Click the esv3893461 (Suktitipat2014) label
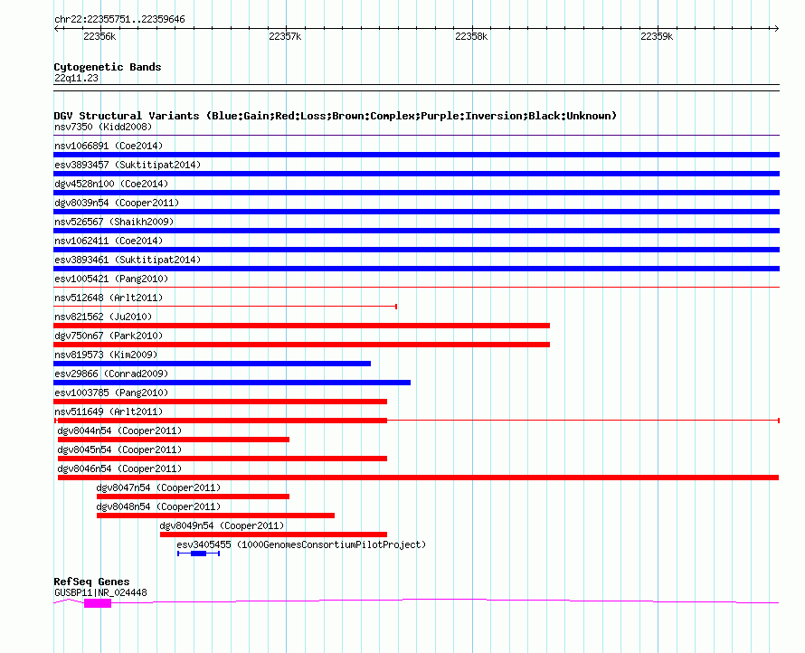The width and height of the screenshot is (805, 653). point(128,260)
